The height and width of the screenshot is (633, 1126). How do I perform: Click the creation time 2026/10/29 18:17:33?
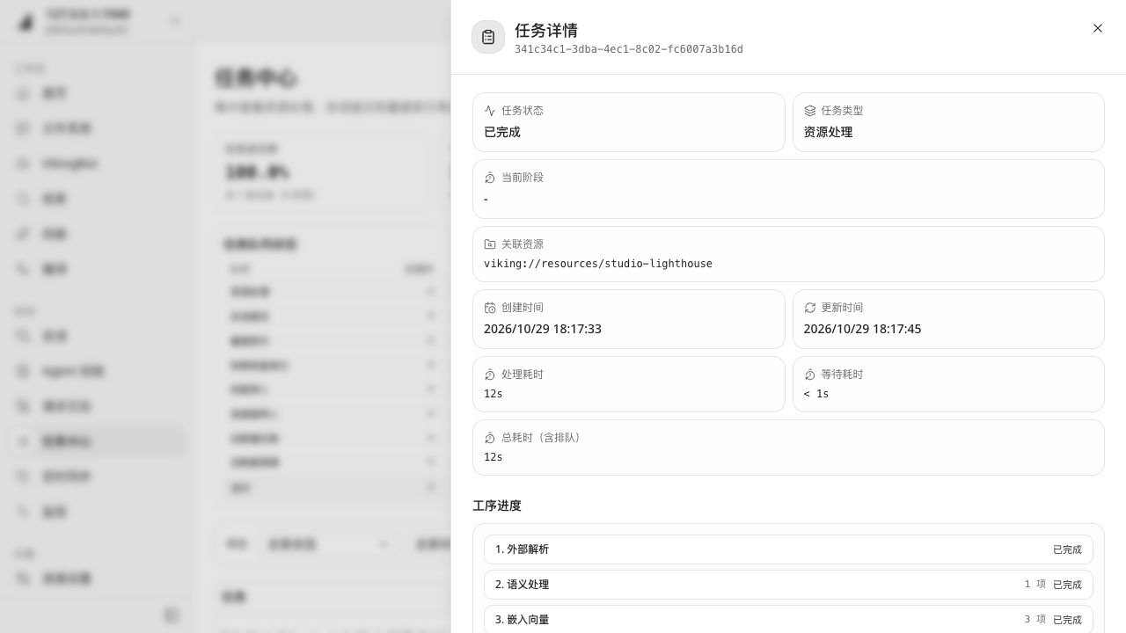tap(543, 329)
